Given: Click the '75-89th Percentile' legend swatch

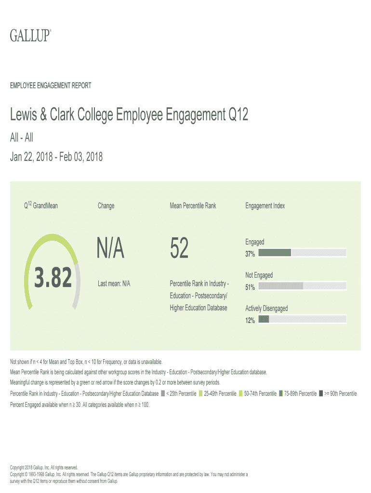Looking at the screenshot, I should point(281,394).
